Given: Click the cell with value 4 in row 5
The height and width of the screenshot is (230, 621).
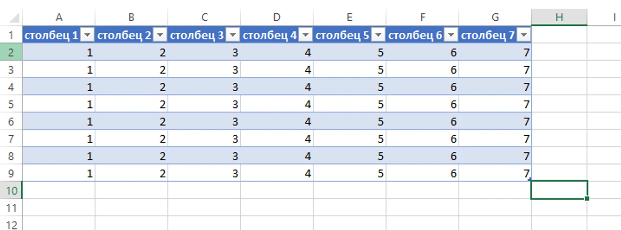Looking at the screenshot, I should point(277,104).
